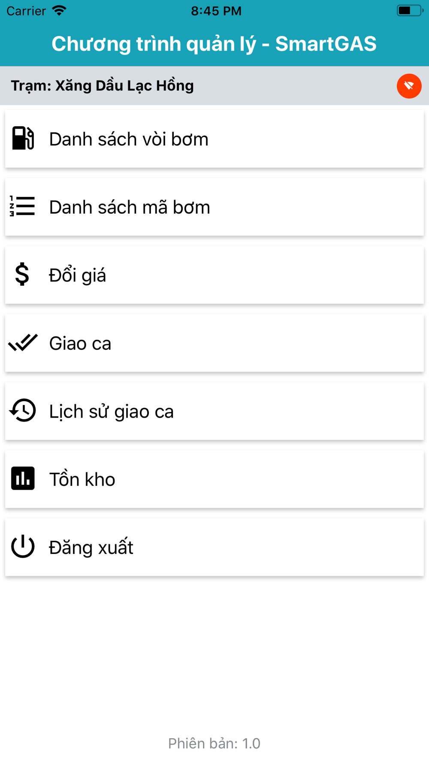Click the Trạm: Xăng Dầu Lạc Hồng label
The width and height of the screenshot is (429, 763).
[x=103, y=86]
